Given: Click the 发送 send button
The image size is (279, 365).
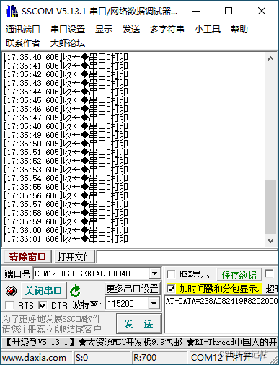Looking at the screenshot, I should (138, 324).
